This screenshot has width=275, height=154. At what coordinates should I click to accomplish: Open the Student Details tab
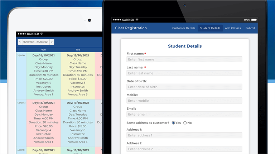(x=210, y=28)
